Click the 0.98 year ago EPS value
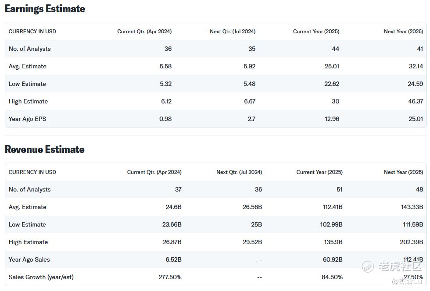Viewport: 430px width, 291px height. (x=165, y=119)
